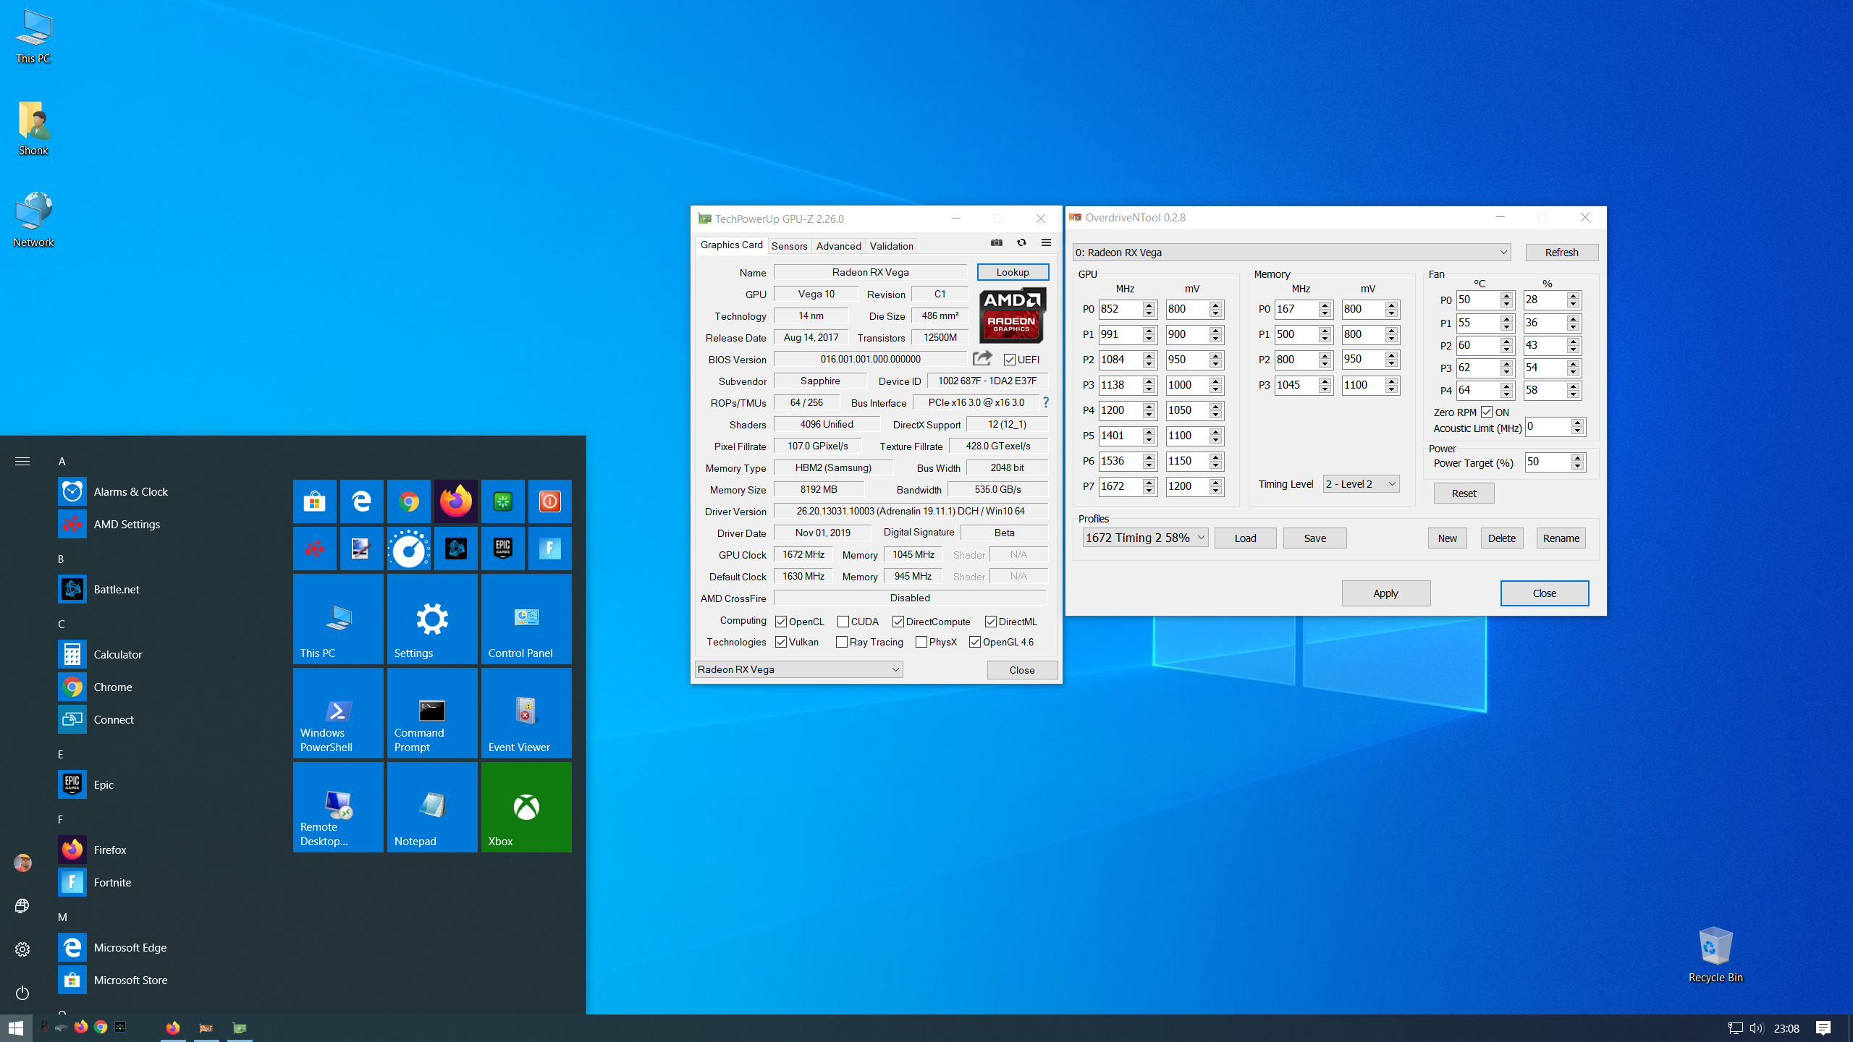Screen dimensions: 1853x1042
Task: Switch to the Validation tab
Action: point(891,246)
